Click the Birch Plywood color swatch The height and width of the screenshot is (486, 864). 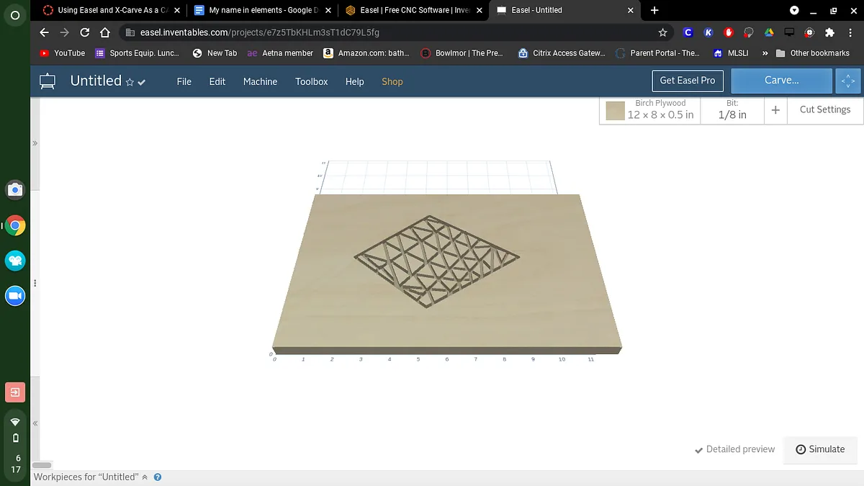pyautogui.click(x=615, y=111)
